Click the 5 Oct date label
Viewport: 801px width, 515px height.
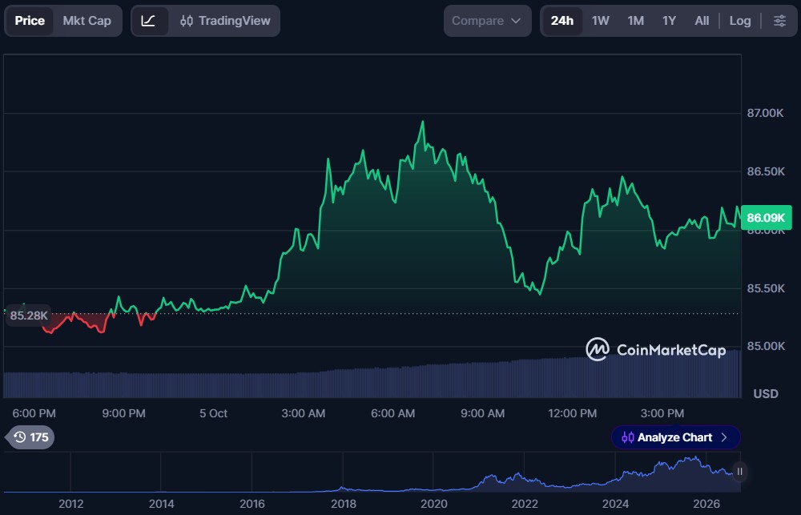click(214, 413)
